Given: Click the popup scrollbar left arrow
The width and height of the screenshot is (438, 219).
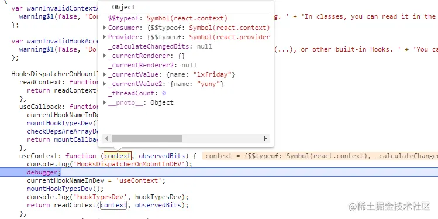Looking at the screenshot, I should pyautogui.click(x=106, y=138).
